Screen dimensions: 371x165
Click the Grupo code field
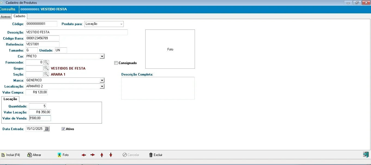tap(34, 68)
